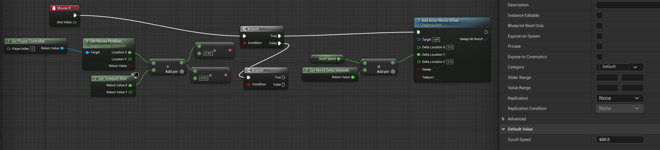
Task: Click the Sweep Hit Result output pin
Action: (486, 39)
